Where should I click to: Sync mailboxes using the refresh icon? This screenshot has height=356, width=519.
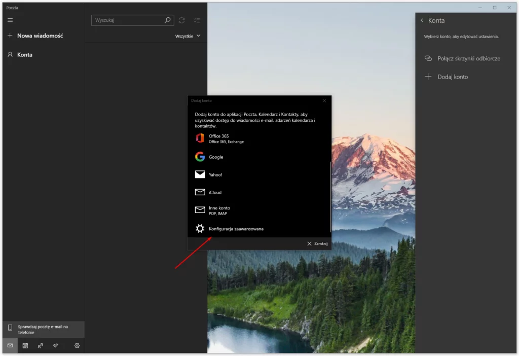coord(181,20)
